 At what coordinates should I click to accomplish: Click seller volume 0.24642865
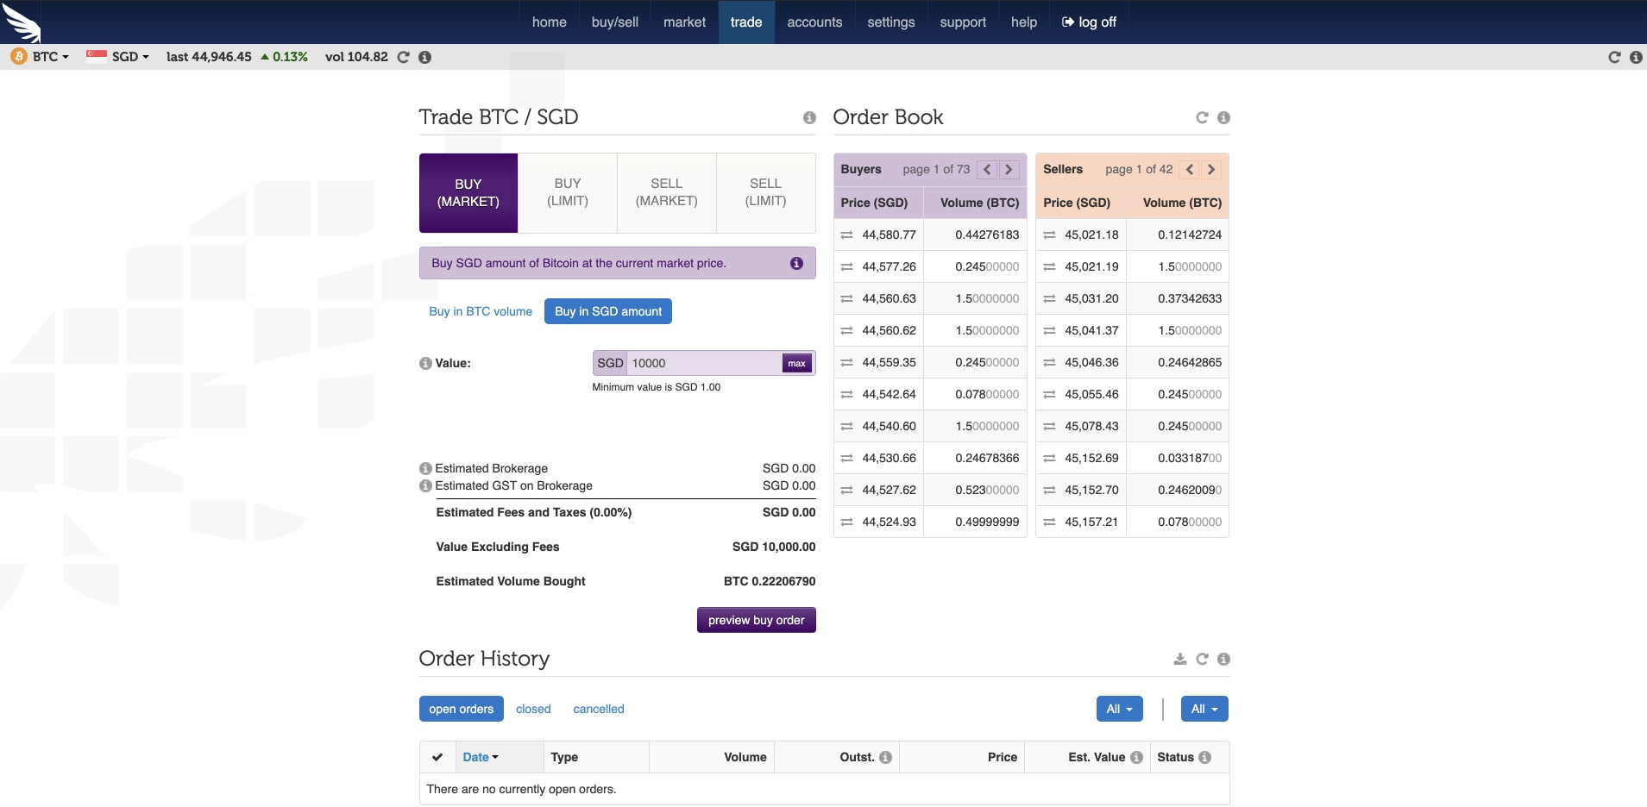pyautogui.click(x=1190, y=362)
